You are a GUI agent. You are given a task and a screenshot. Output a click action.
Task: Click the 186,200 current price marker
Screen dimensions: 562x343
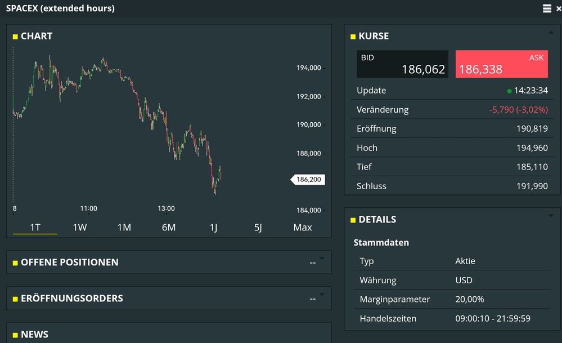coord(308,180)
